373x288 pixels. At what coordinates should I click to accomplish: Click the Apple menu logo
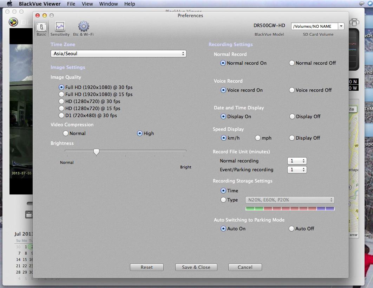[x=10, y=4]
